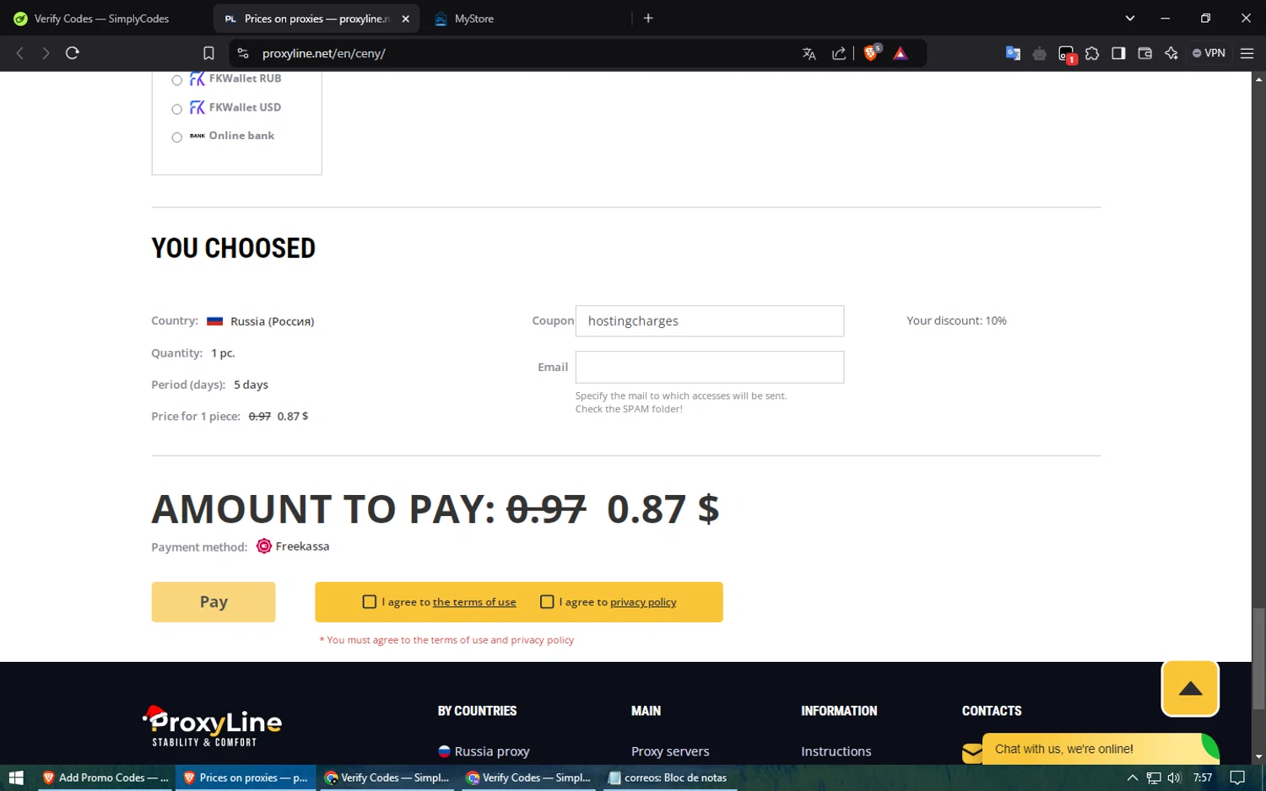Open the privacy policy link
Screen dimensions: 1266x791
pyautogui.click(x=643, y=602)
